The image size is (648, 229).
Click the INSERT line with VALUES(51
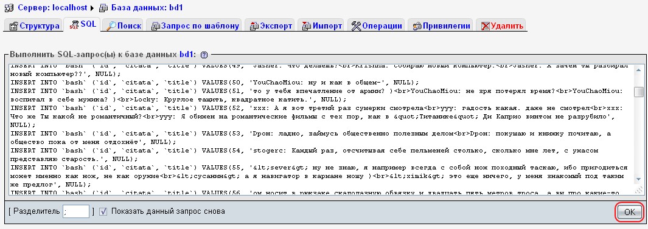[316, 95]
